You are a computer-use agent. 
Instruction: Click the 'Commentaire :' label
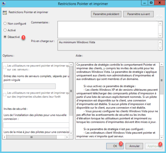[40, 23]
